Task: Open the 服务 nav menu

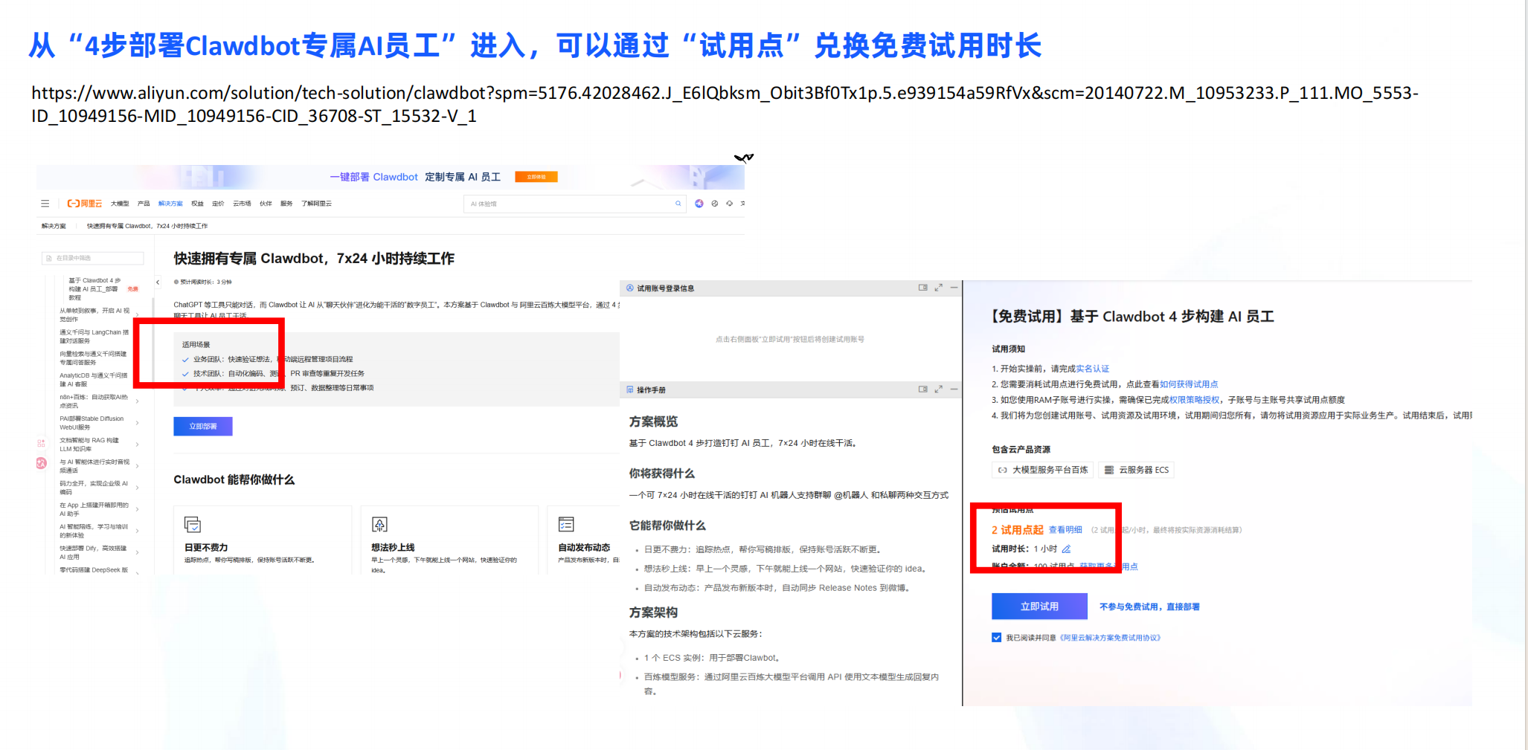Action: click(x=286, y=204)
